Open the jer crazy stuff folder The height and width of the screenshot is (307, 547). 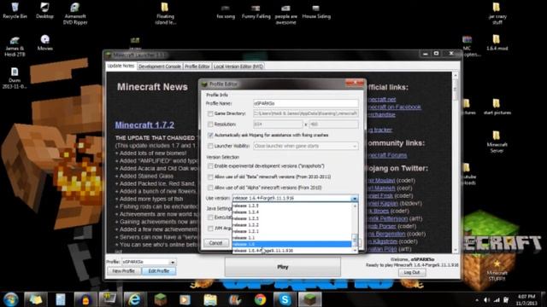[x=497, y=14]
